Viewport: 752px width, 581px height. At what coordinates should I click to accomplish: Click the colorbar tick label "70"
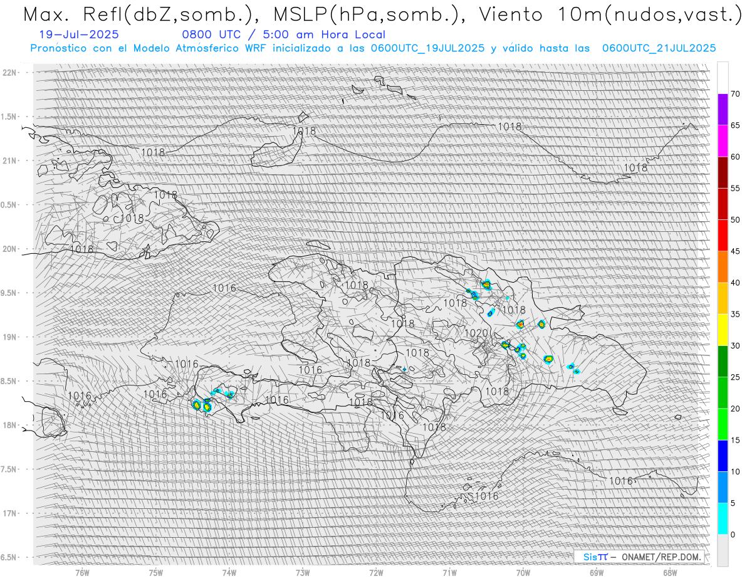coord(736,94)
